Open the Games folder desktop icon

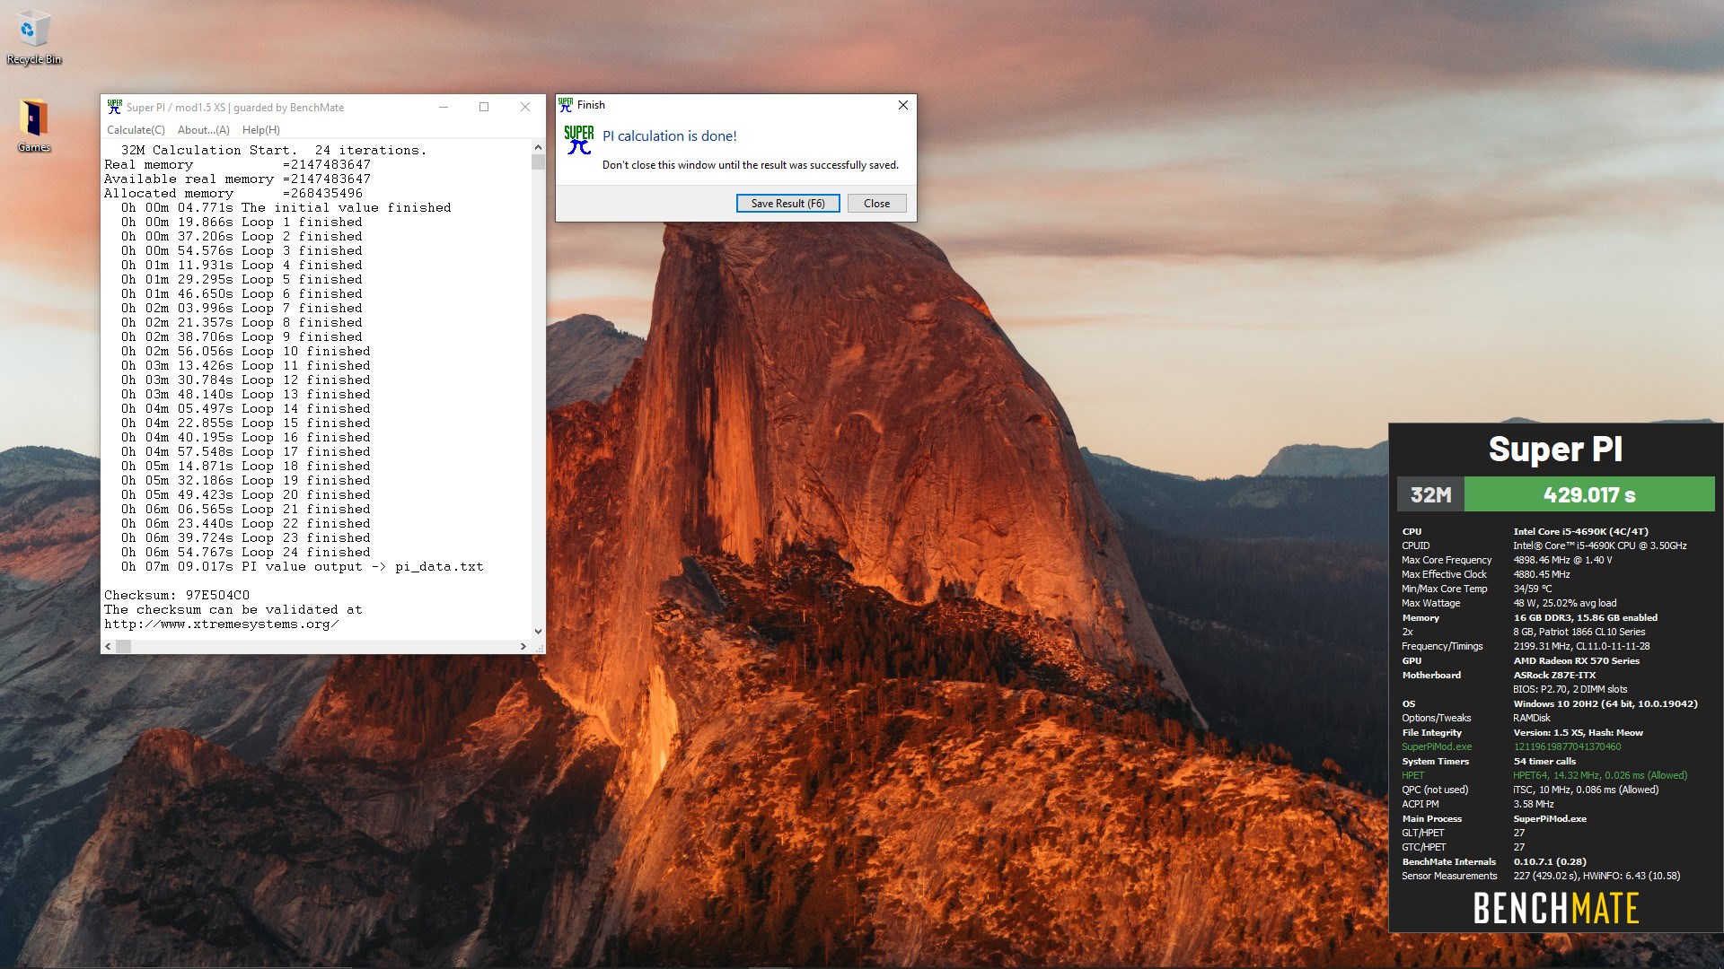[x=33, y=126]
